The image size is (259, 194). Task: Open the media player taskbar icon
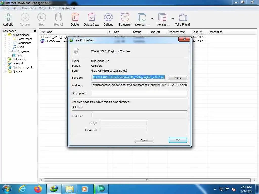point(85,189)
